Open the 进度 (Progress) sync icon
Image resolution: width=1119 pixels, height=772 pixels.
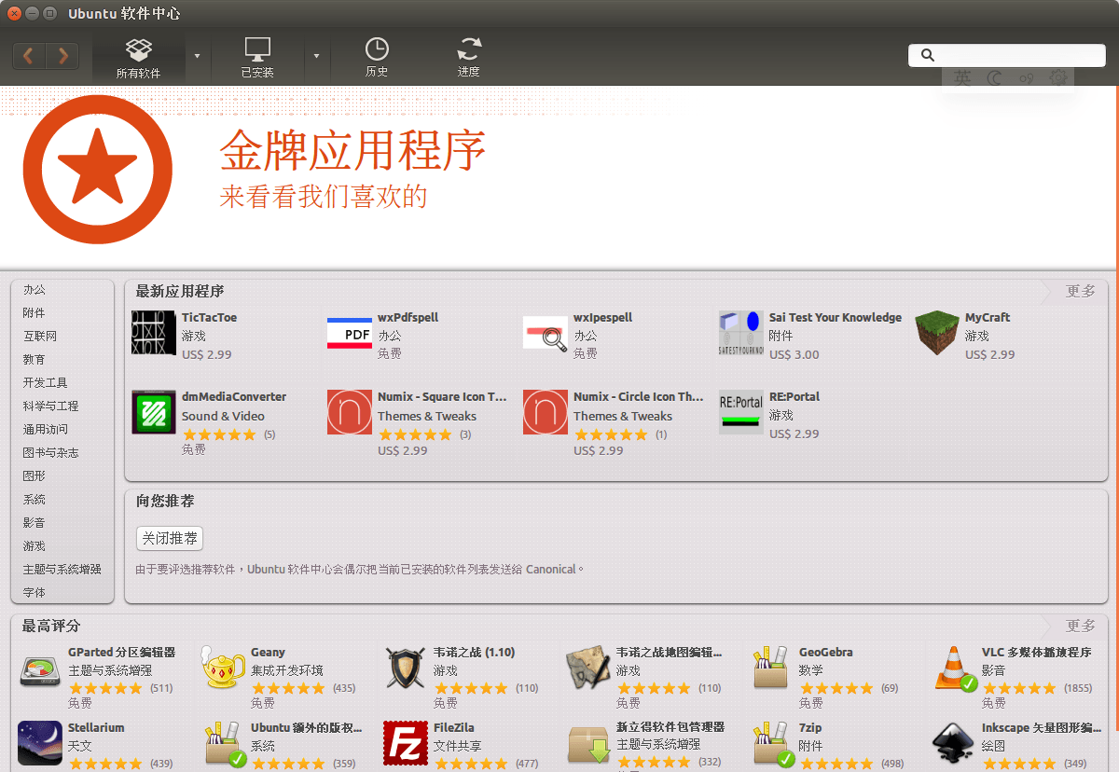(469, 58)
